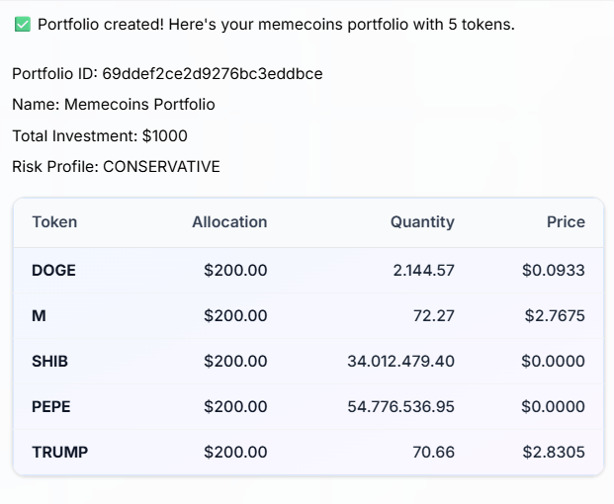The width and height of the screenshot is (614, 504).
Task: Click TRUMP price $2.8305
Action: coord(554,452)
